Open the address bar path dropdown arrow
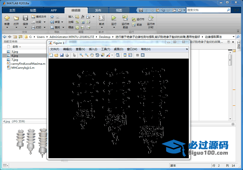 pos(233,37)
